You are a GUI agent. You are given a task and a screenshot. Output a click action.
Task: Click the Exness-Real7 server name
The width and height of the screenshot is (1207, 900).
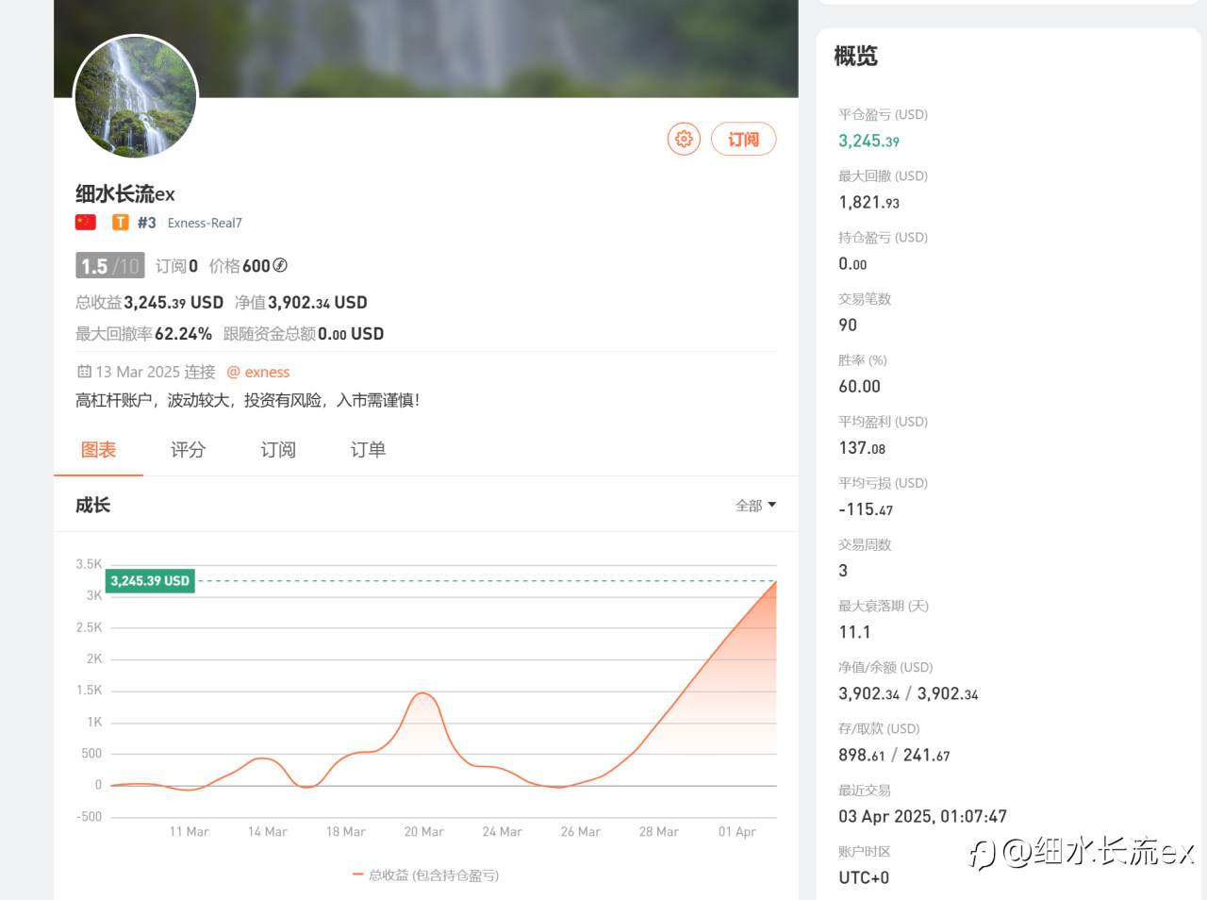coord(205,223)
